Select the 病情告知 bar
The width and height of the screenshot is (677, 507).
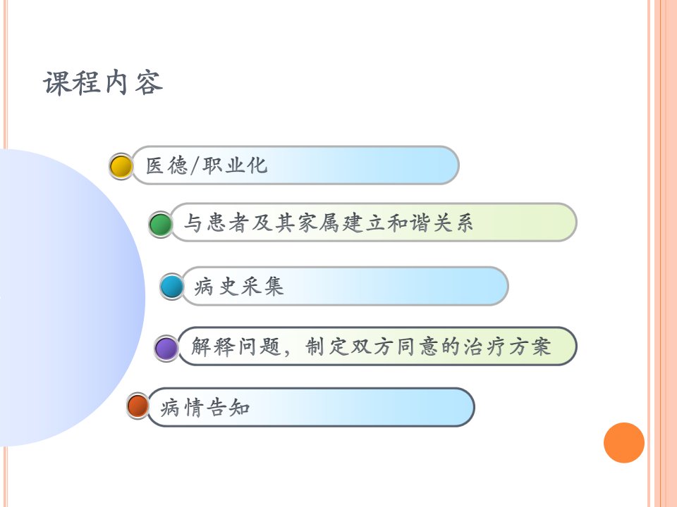(311, 407)
